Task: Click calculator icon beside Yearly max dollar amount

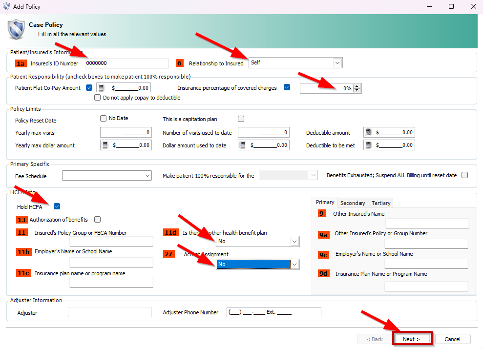Action: pyautogui.click(x=105, y=145)
